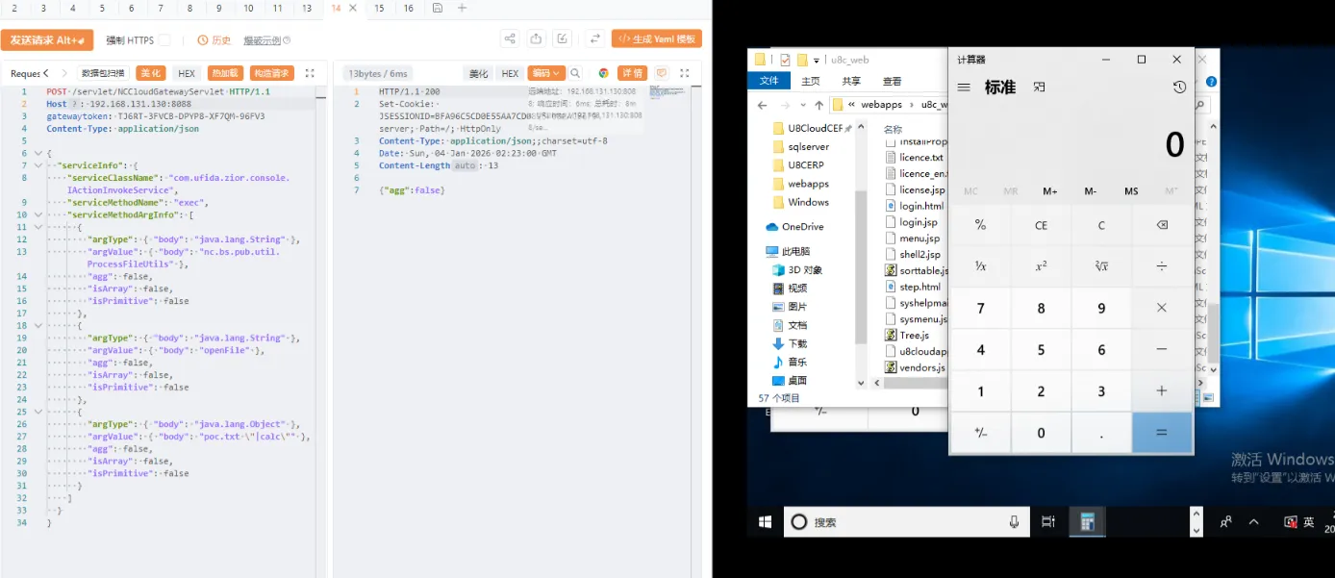Expand request editor to fullscreen

(310, 73)
